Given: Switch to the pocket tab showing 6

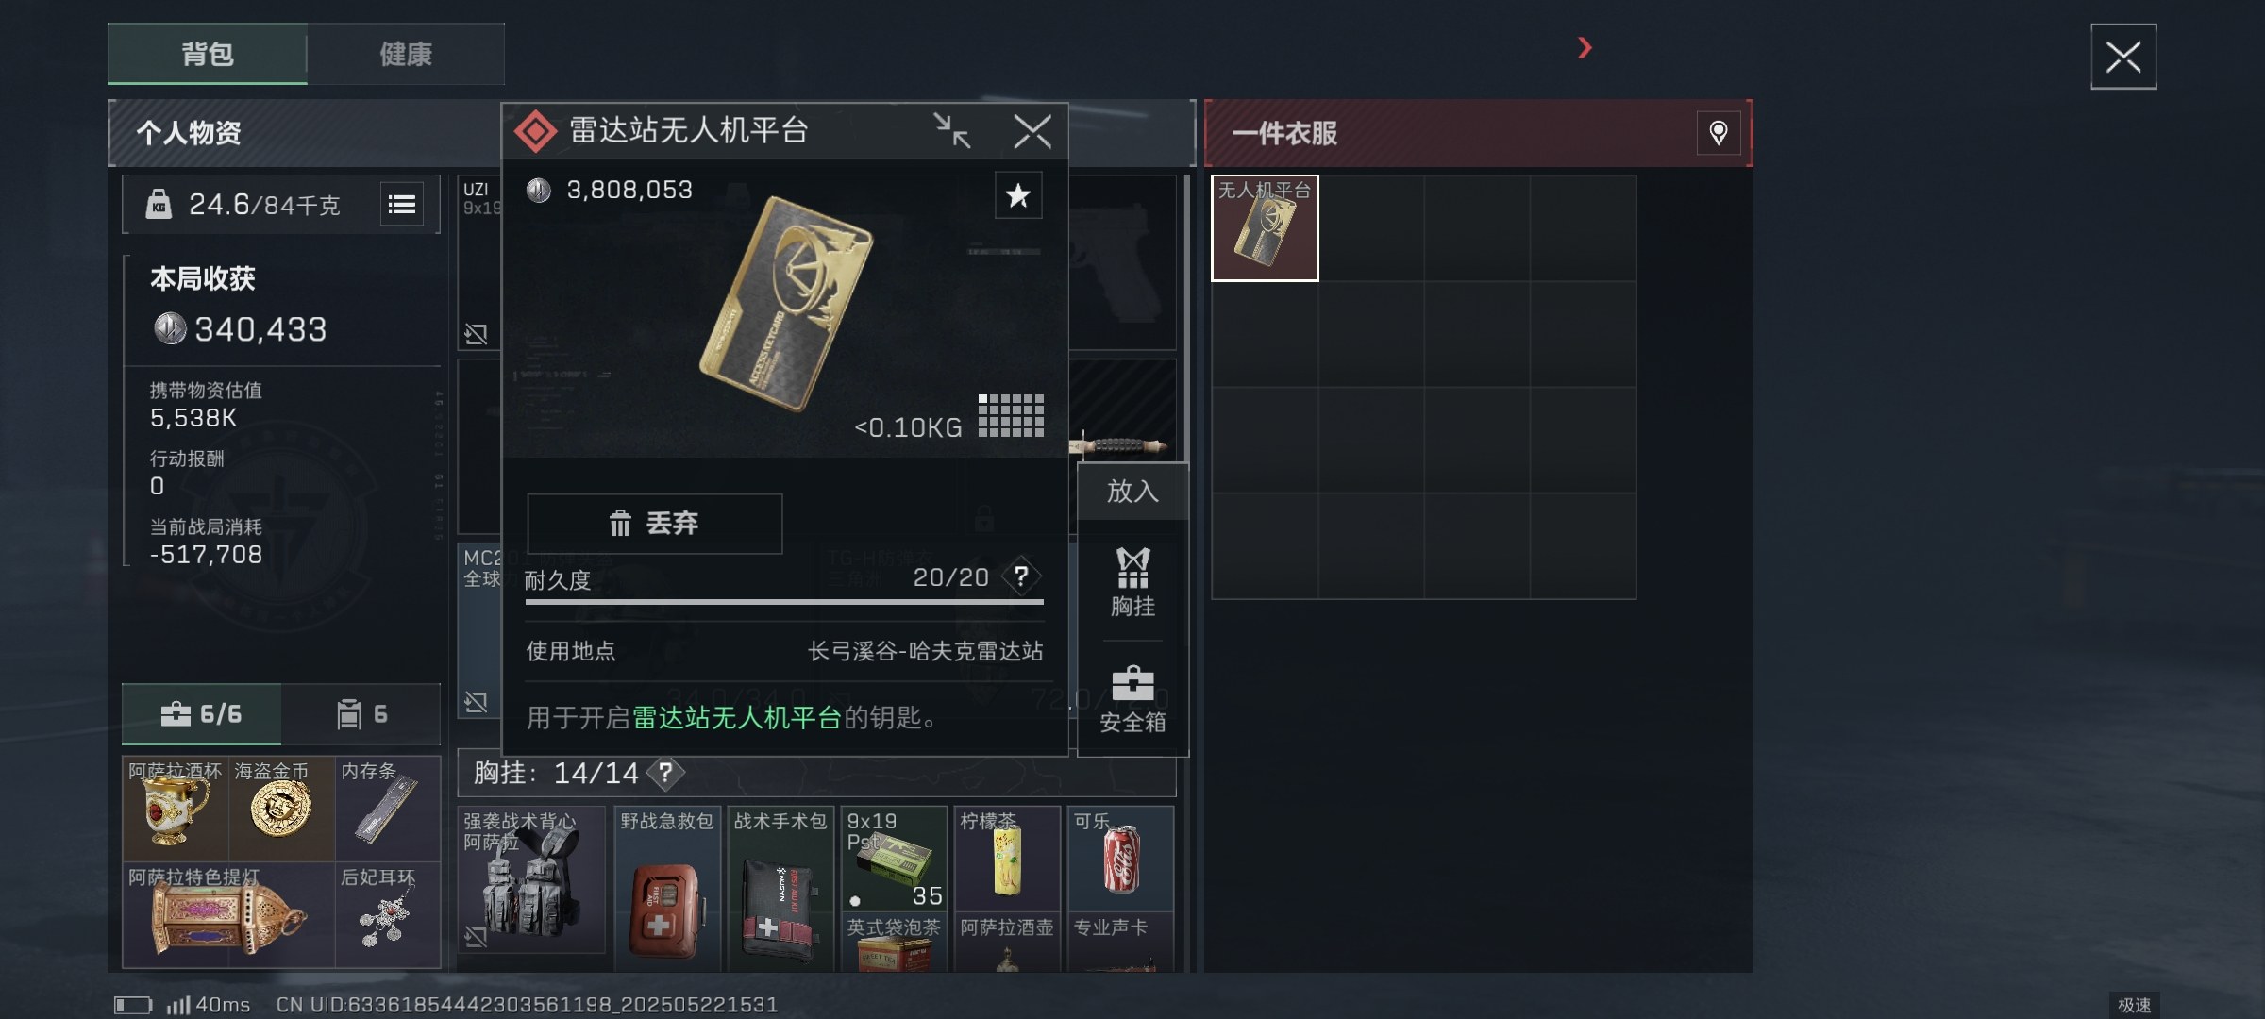Looking at the screenshot, I should (x=361, y=714).
